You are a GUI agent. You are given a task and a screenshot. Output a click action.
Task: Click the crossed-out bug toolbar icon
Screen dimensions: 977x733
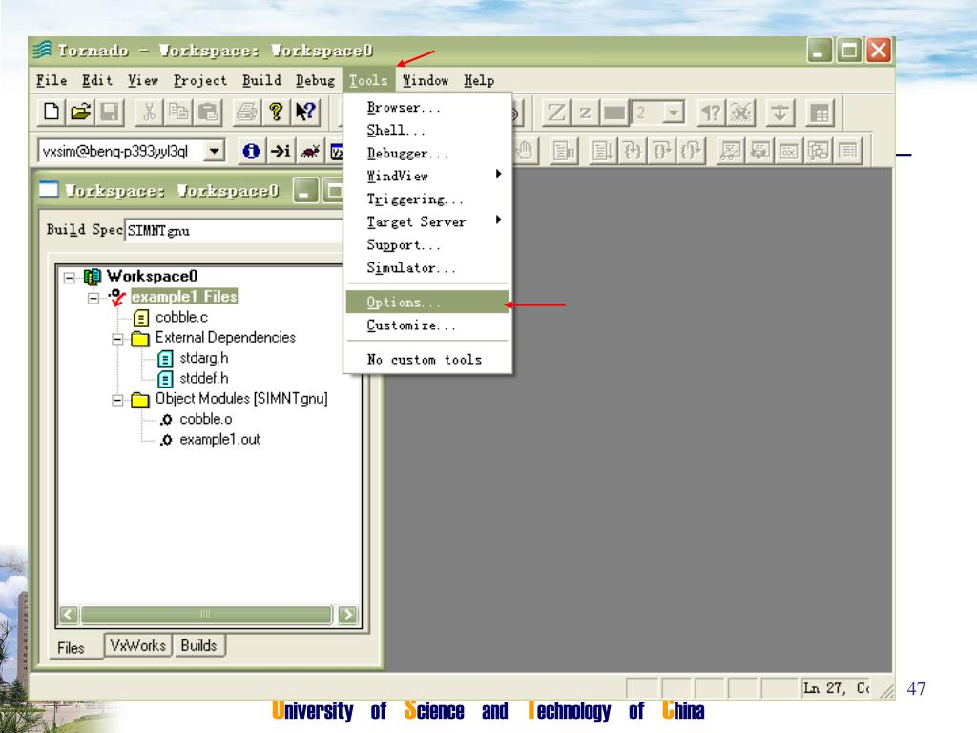(x=740, y=114)
